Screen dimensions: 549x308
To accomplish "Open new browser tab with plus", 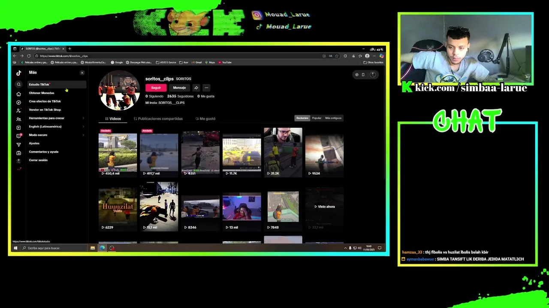I will [x=69, y=49].
